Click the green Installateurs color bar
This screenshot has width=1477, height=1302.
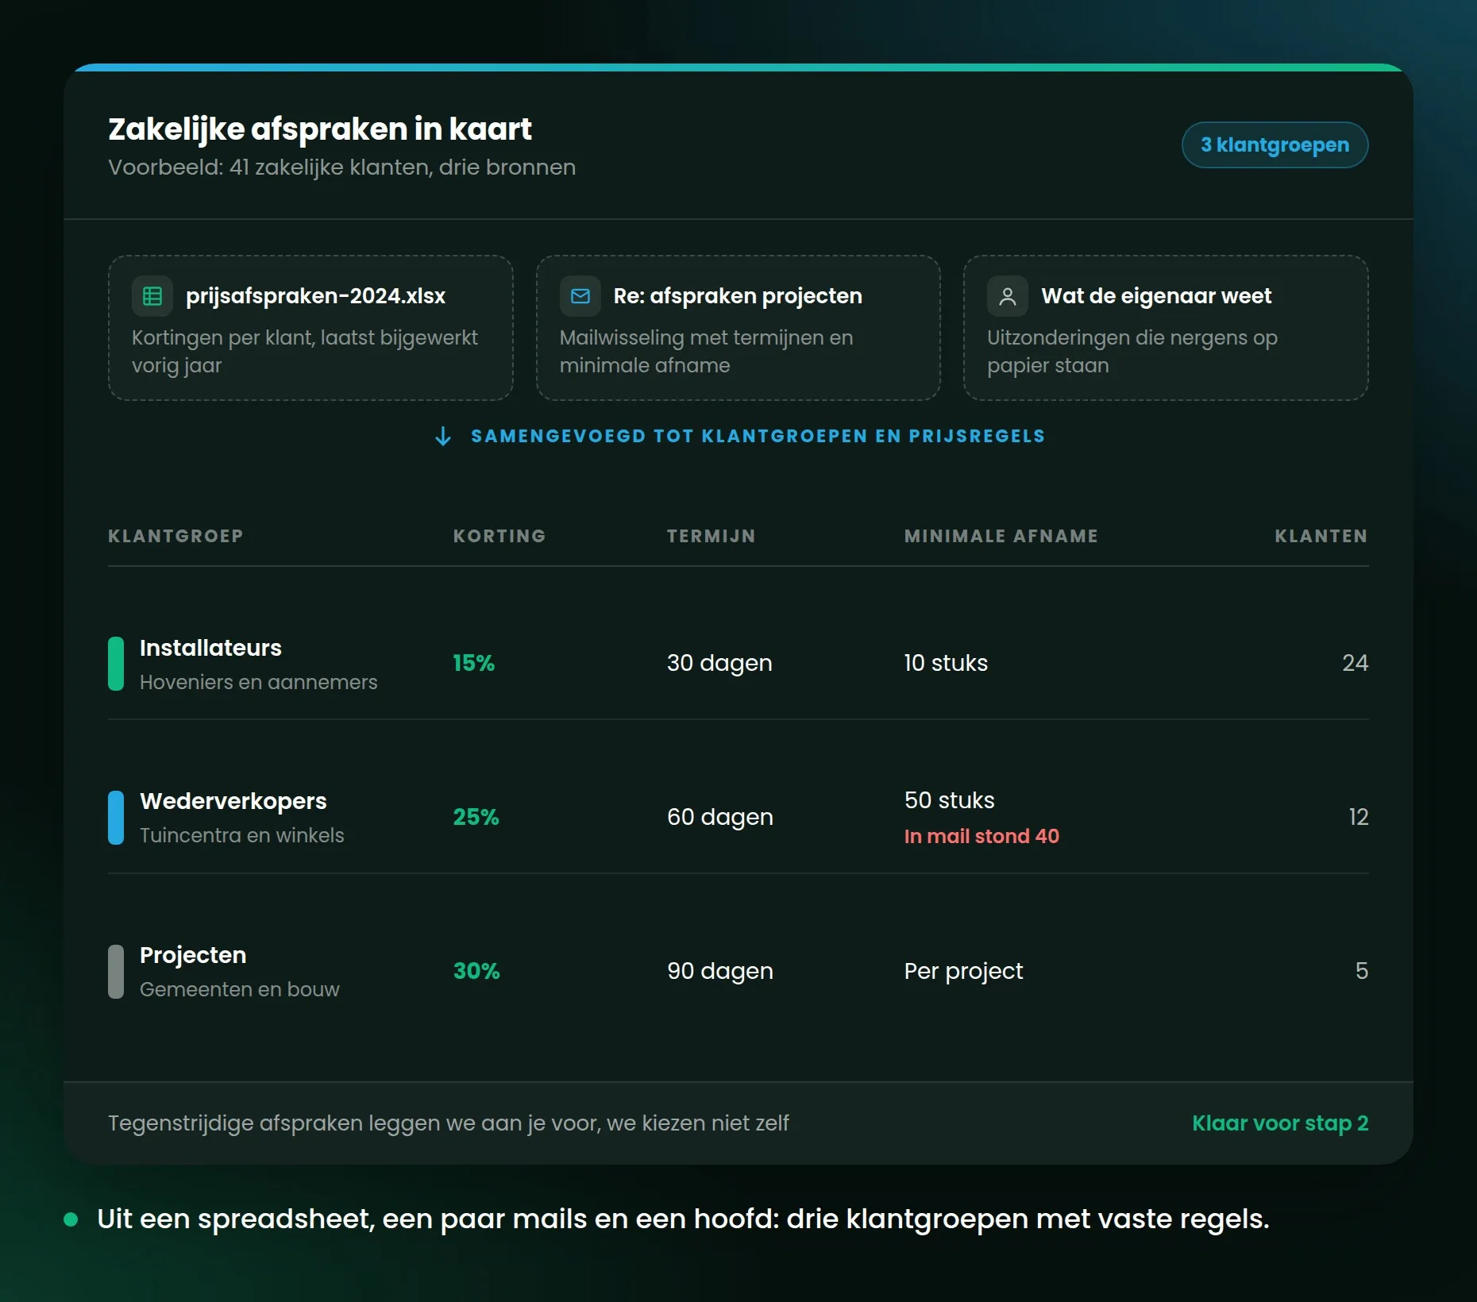(116, 664)
